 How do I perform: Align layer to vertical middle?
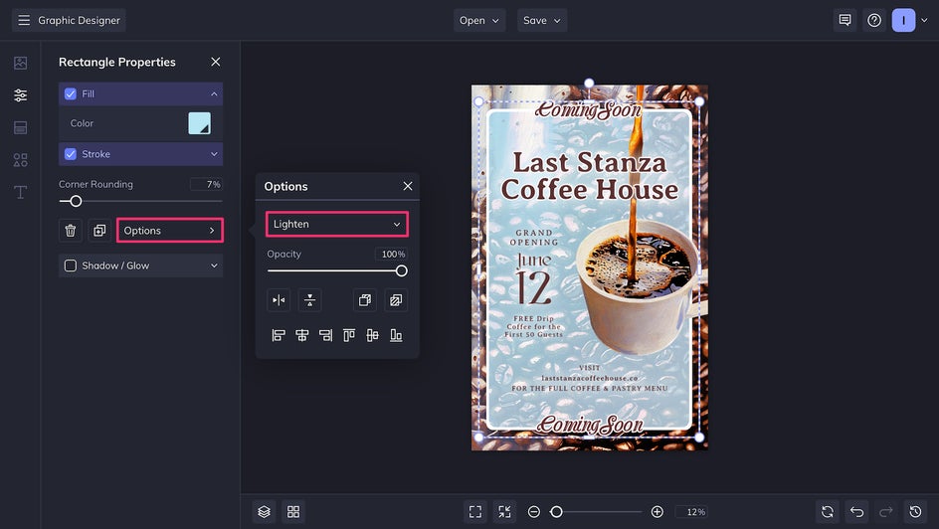(x=372, y=335)
